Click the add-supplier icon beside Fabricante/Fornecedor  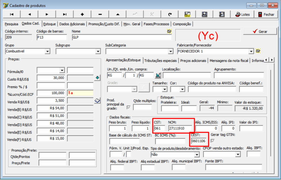click(257, 51)
